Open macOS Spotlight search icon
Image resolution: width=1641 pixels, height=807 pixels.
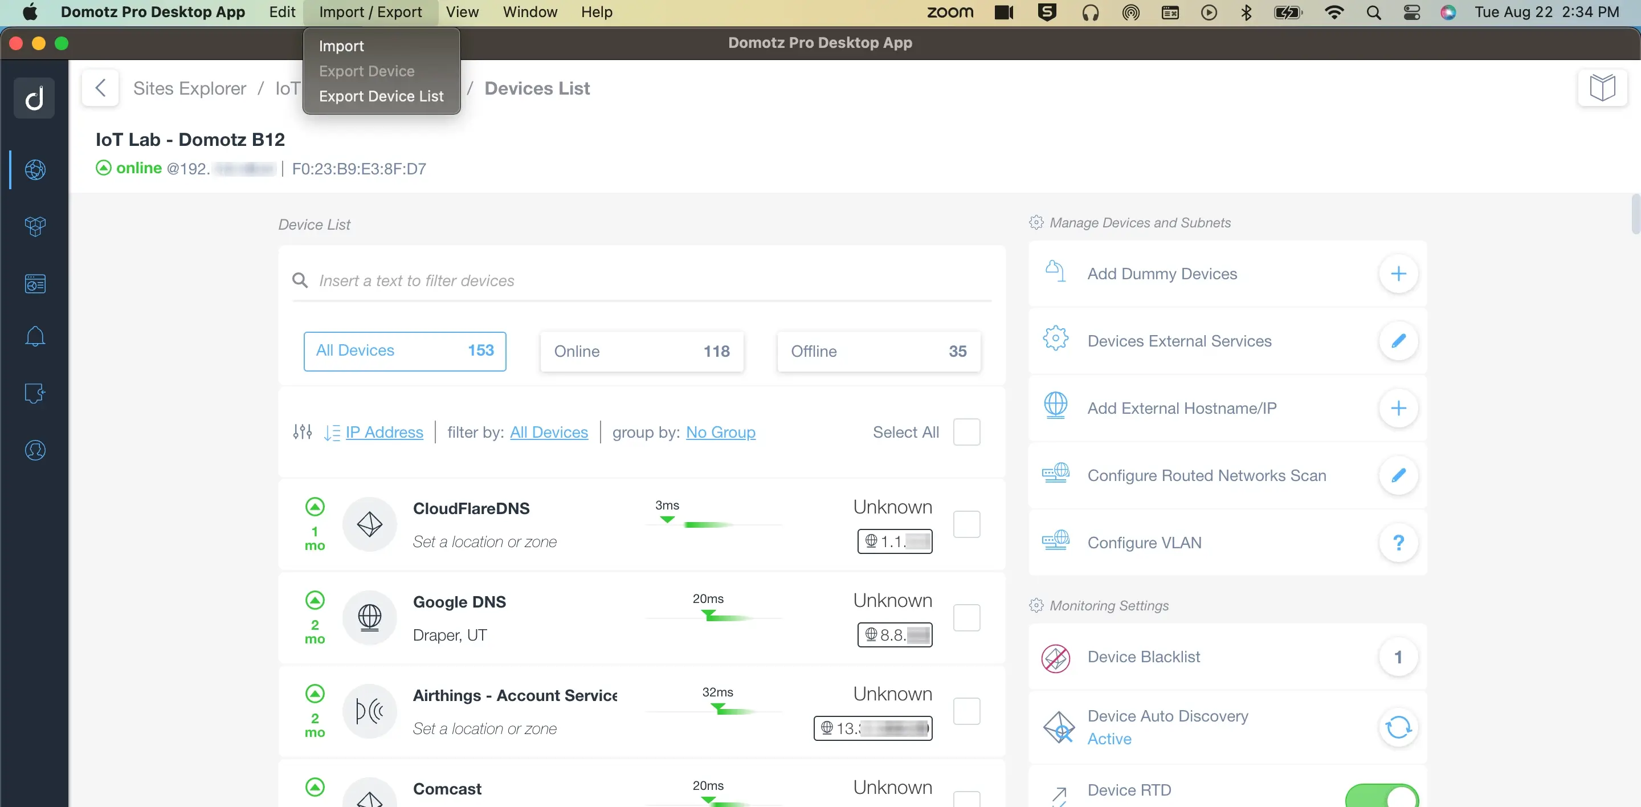[1373, 12]
